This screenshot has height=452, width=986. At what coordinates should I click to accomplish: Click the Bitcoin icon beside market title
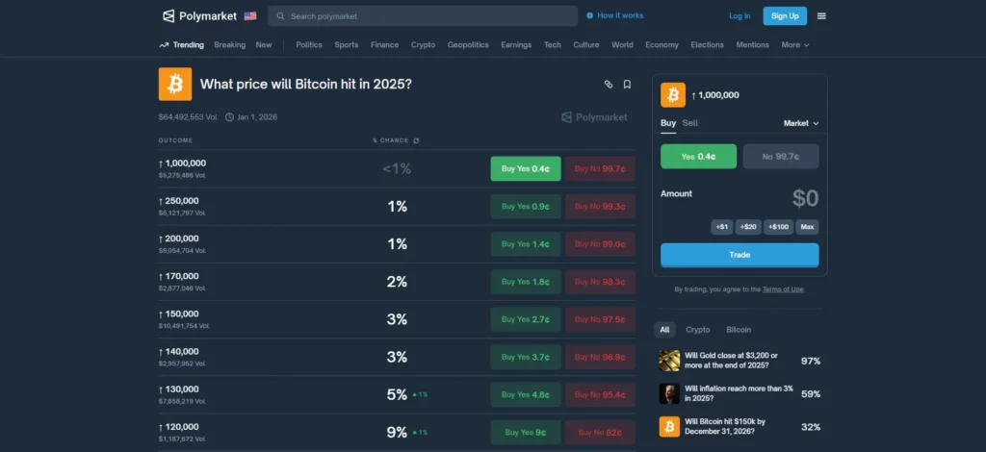(175, 85)
